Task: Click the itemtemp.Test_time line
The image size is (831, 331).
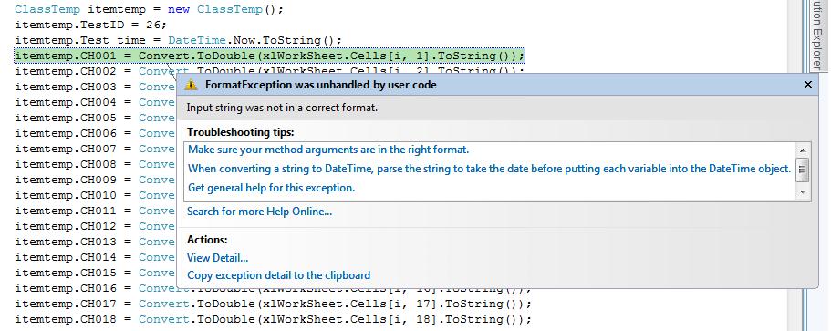Action: pos(179,40)
